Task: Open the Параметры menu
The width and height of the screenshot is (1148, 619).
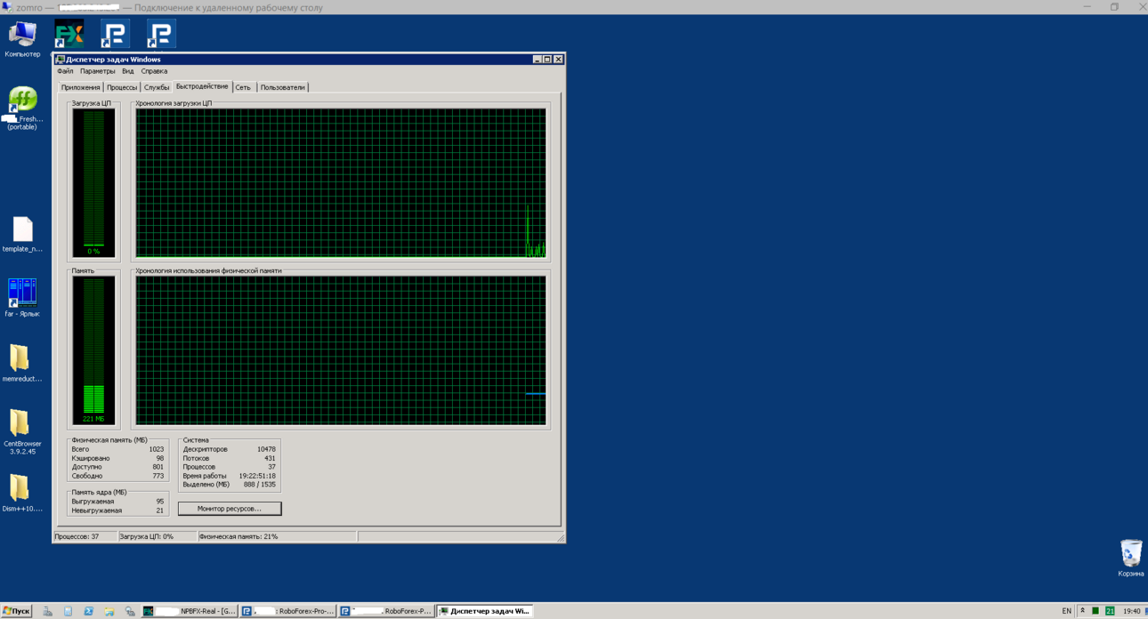Action: point(97,71)
